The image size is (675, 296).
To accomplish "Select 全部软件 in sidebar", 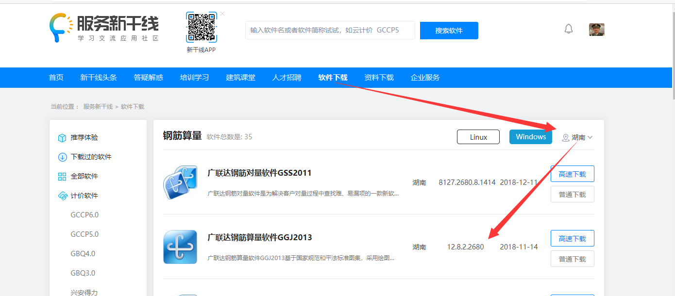I will click(x=84, y=177).
